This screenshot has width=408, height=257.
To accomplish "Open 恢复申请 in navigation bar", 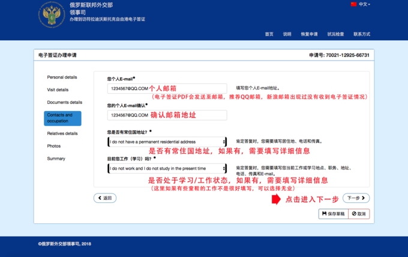I will pyautogui.click(x=309, y=34).
